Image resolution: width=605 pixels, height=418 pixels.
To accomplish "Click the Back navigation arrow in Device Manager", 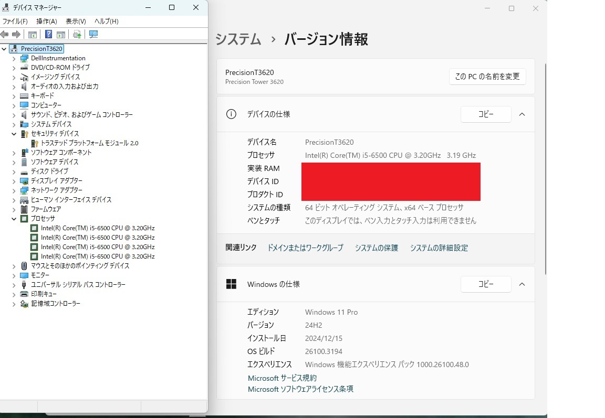I will [x=5, y=34].
